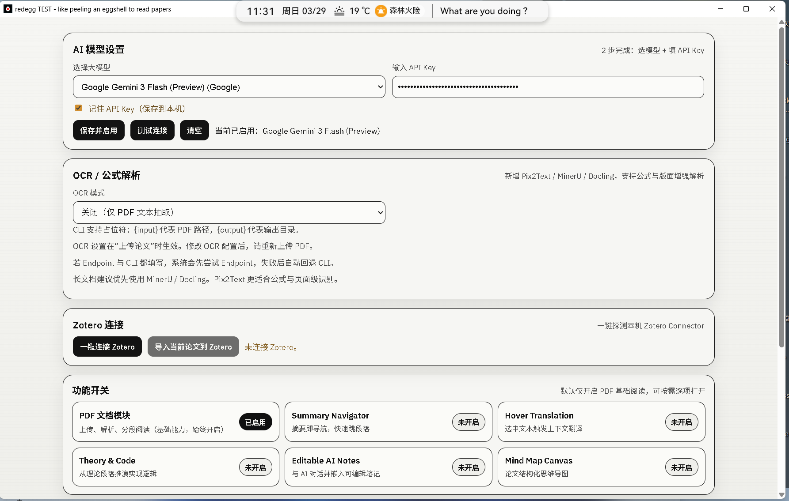Click 一键连接 Zotero button
Screen dimensions: 789x501
(x=107, y=347)
